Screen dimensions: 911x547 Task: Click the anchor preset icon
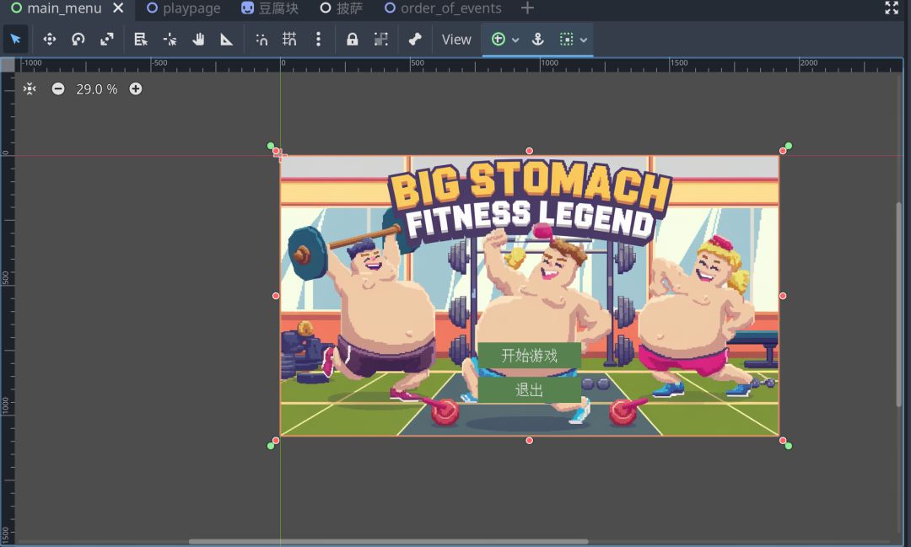point(537,40)
